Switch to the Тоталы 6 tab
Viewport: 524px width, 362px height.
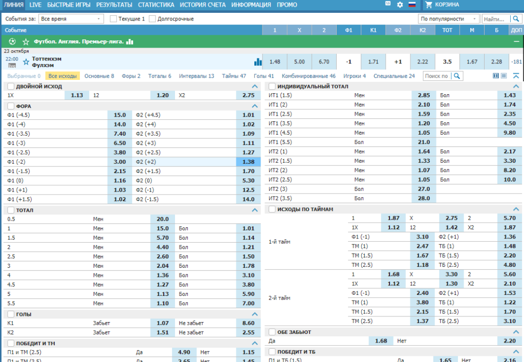[160, 76]
